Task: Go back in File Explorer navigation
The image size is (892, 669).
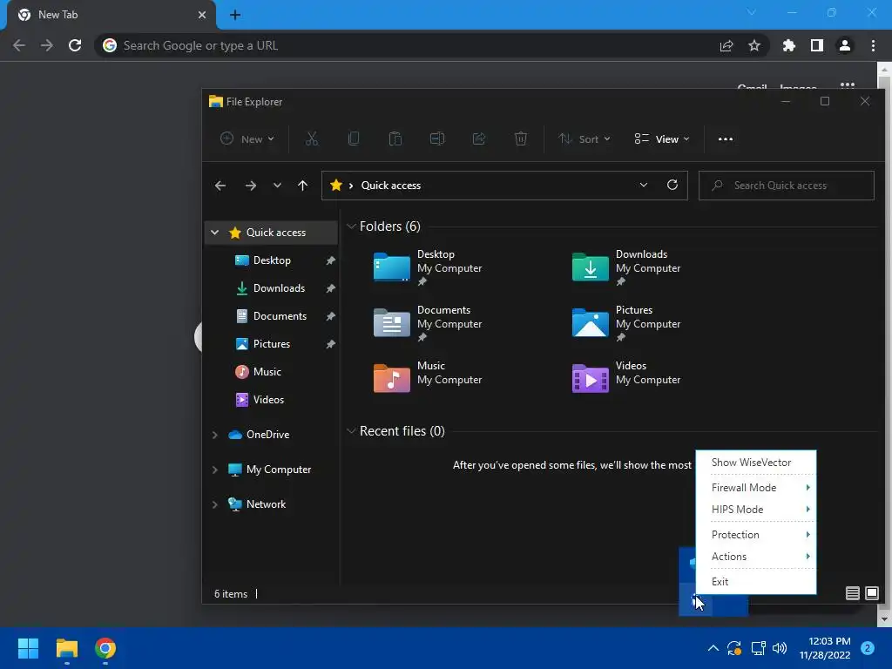Action: click(220, 186)
